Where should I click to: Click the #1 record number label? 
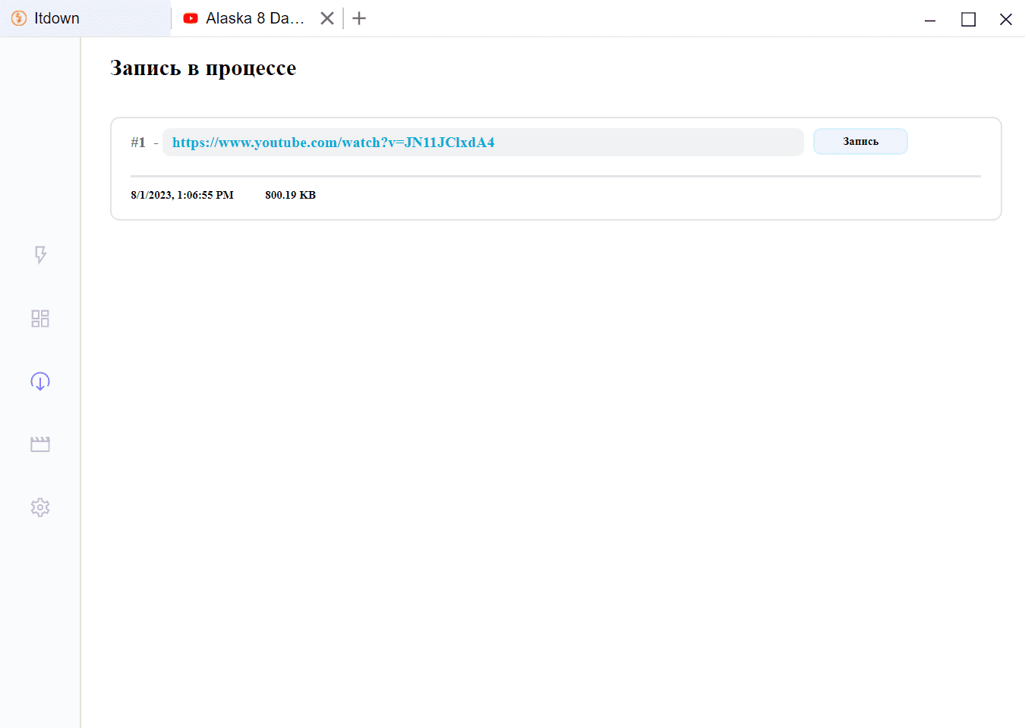(138, 143)
